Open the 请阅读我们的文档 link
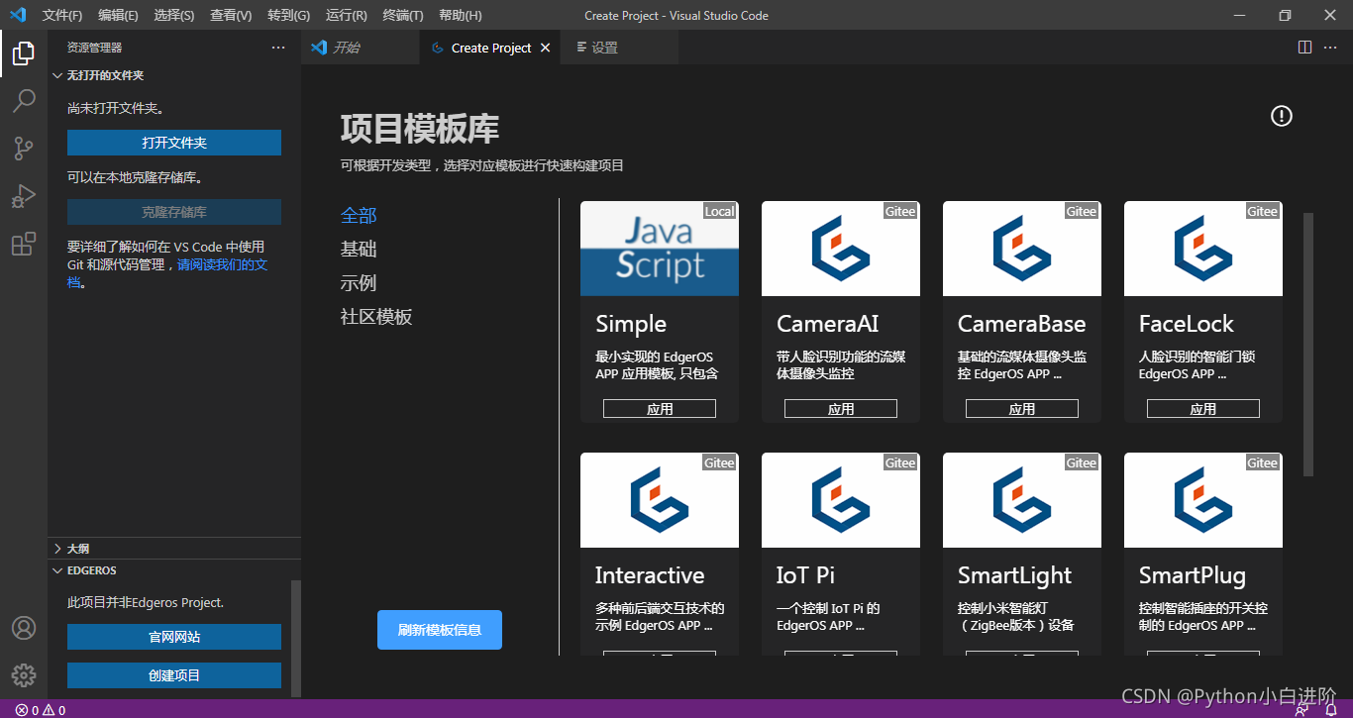The image size is (1353, 718). coord(222,265)
